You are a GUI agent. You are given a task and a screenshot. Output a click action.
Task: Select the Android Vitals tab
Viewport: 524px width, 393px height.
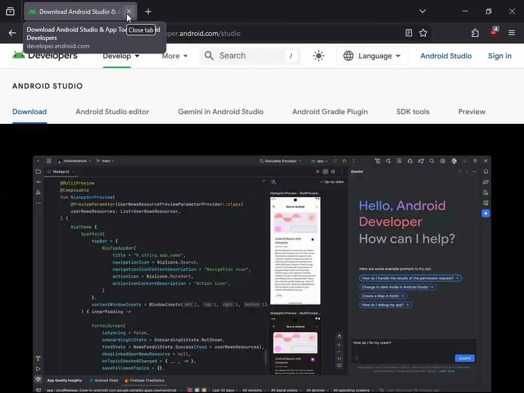coord(103,380)
